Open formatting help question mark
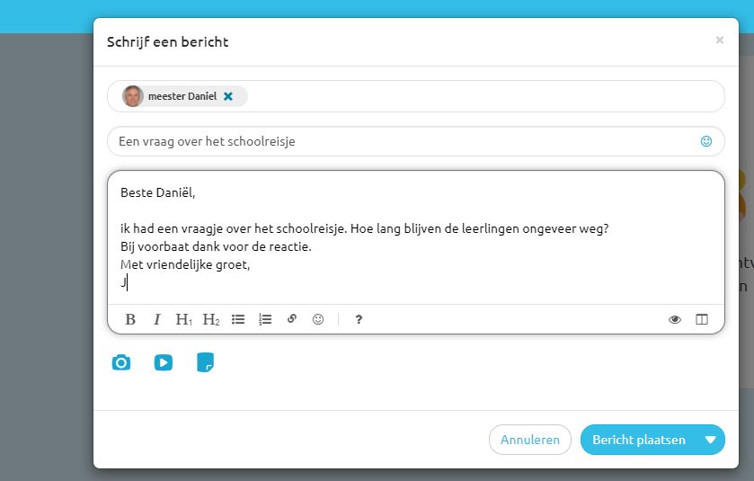The height and width of the screenshot is (481, 754). [359, 319]
